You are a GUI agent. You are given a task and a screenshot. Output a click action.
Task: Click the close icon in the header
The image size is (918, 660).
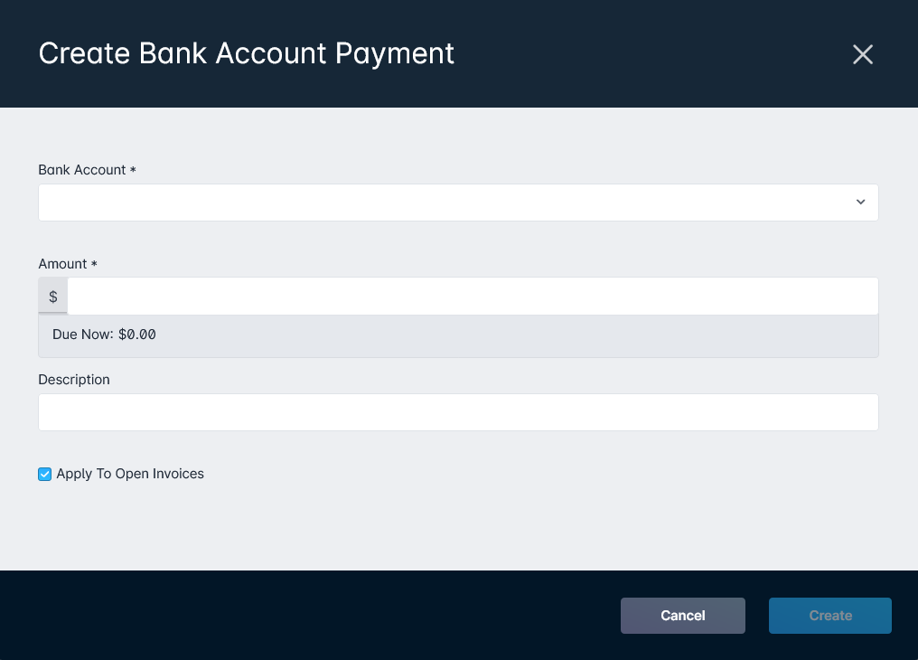click(x=862, y=54)
